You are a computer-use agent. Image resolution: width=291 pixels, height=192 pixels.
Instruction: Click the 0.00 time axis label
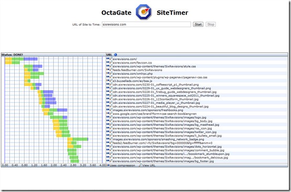5,165
